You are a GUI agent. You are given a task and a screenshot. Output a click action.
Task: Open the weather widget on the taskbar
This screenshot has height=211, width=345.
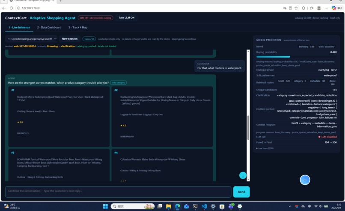tap(12, 206)
